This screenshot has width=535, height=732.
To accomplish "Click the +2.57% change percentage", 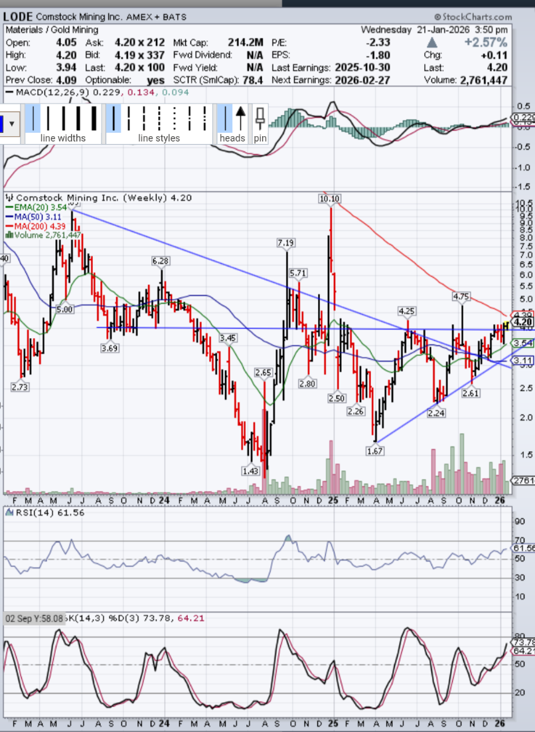I will click(x=486, y=42).
